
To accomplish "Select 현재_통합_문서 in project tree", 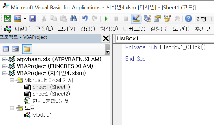I will (50, 101).
